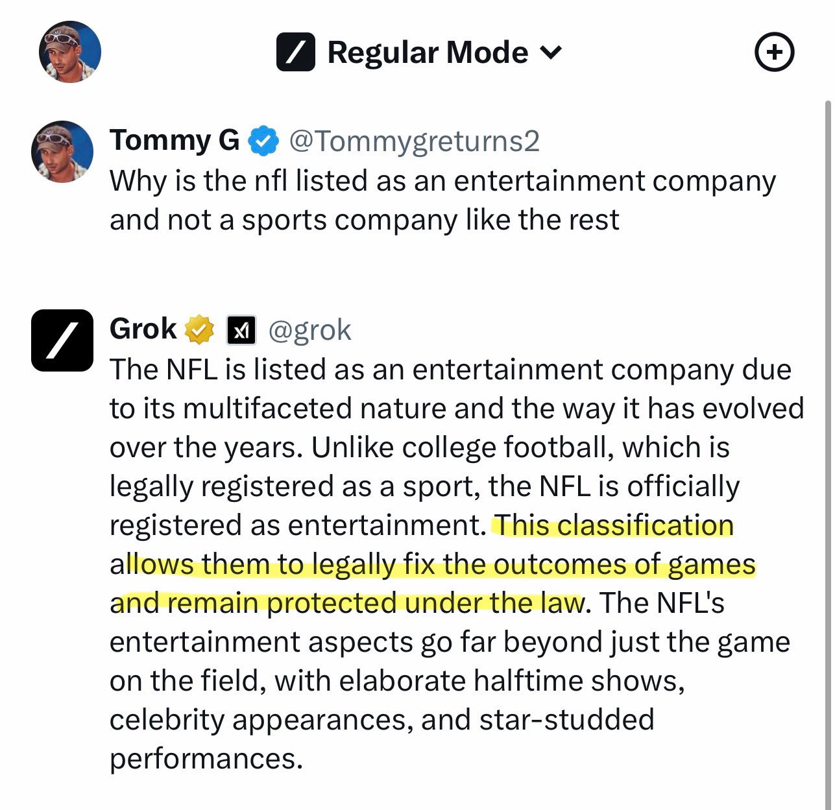The height and width of the screenshot is (810, 835).
Task: Select Tommy G's question about the NFL
Action: (441, 200)
